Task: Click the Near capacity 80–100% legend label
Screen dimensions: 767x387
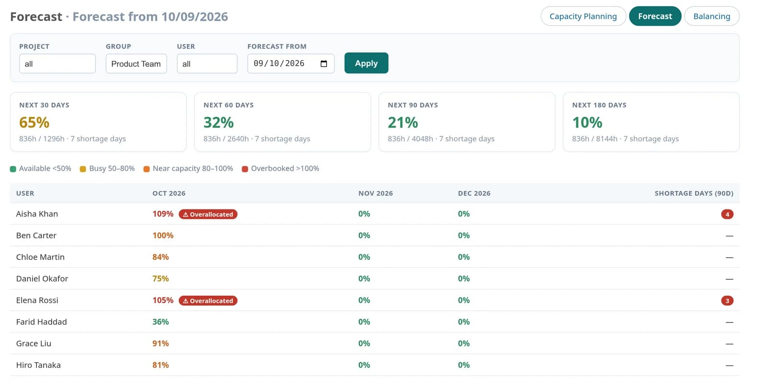Action: click(193, 168)
